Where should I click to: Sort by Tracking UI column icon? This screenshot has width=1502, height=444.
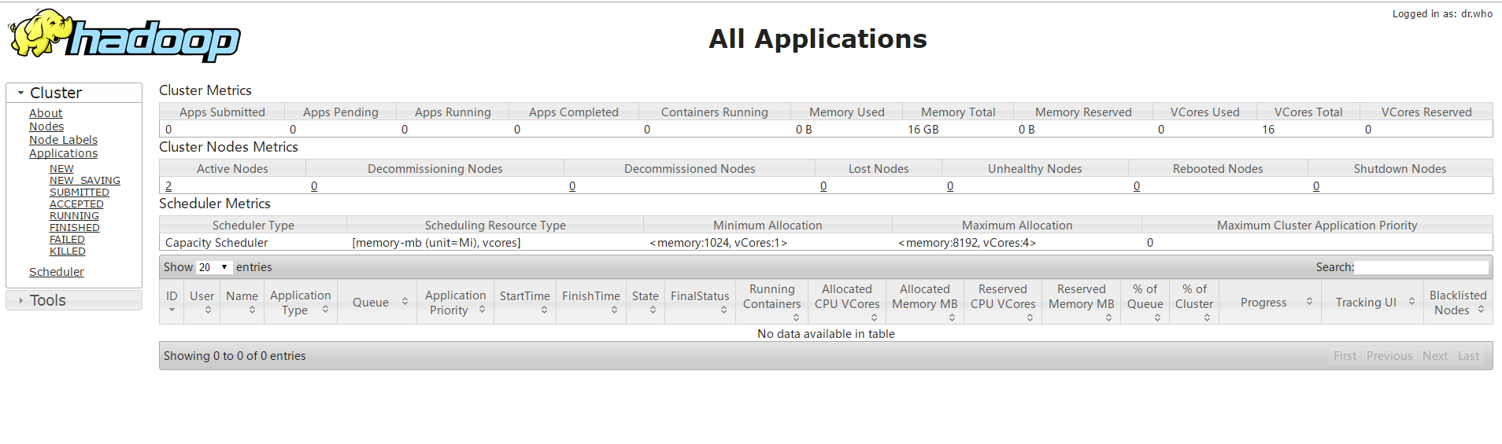coord(1411,302)
